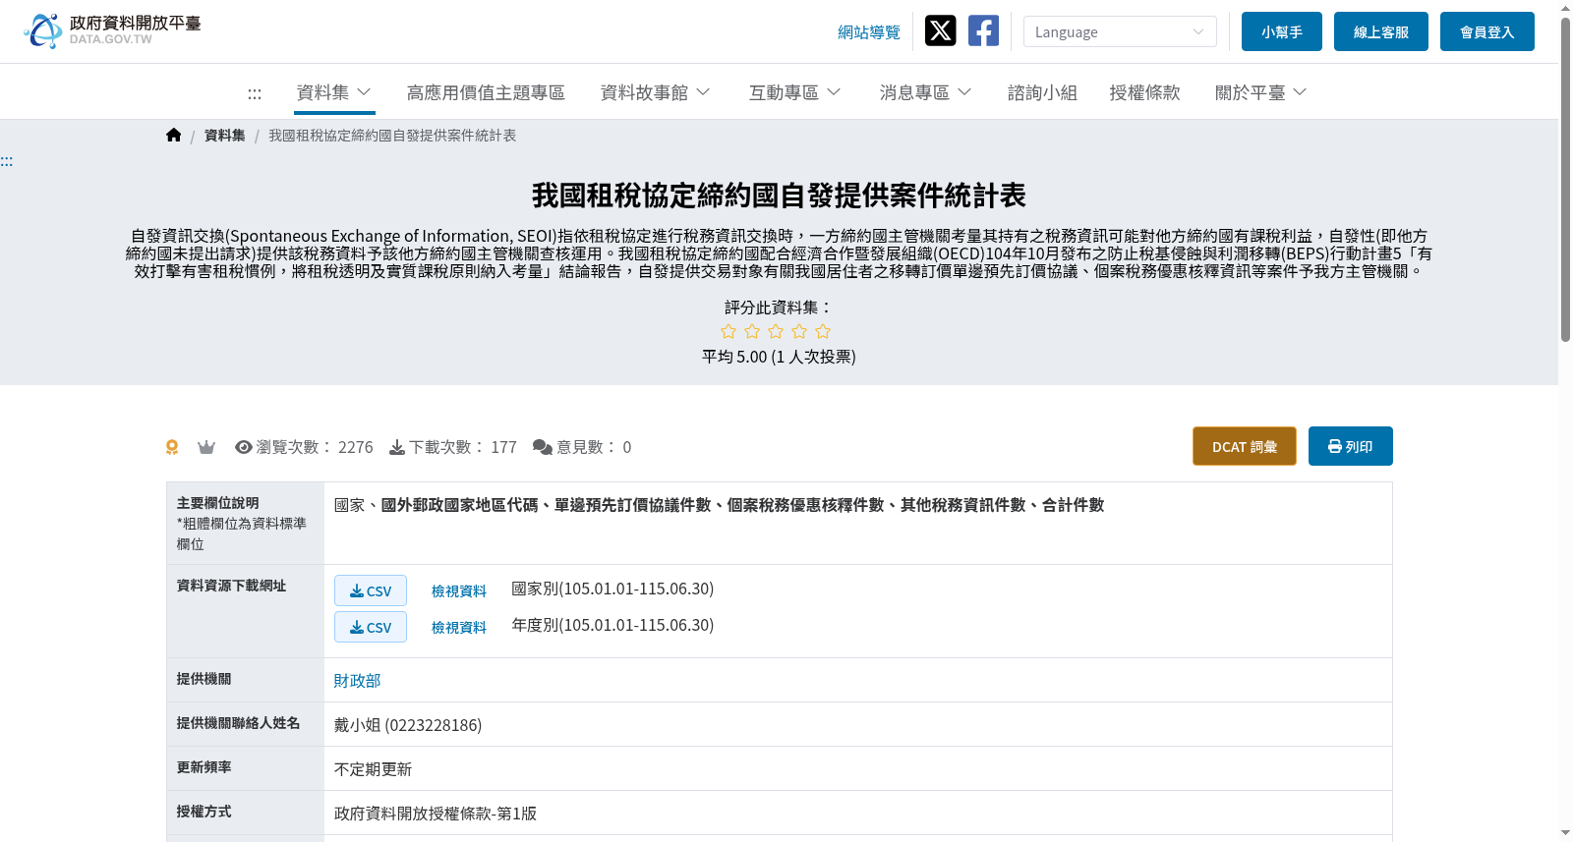
Task: Click the three-colon accesskey mark in navigation
Action: [255, 93]
